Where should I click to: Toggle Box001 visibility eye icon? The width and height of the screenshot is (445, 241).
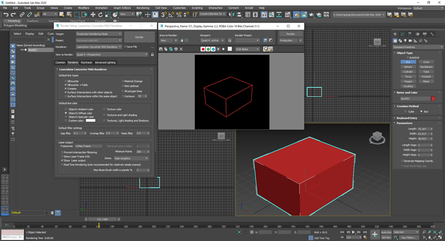click(22, 50)
